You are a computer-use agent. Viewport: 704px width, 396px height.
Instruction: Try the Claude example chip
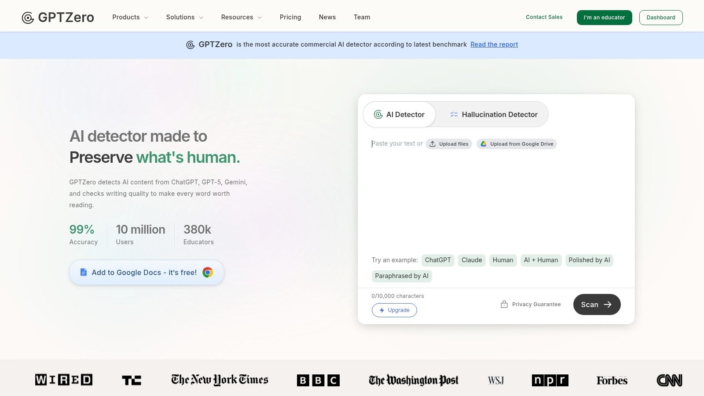point(472,260)
